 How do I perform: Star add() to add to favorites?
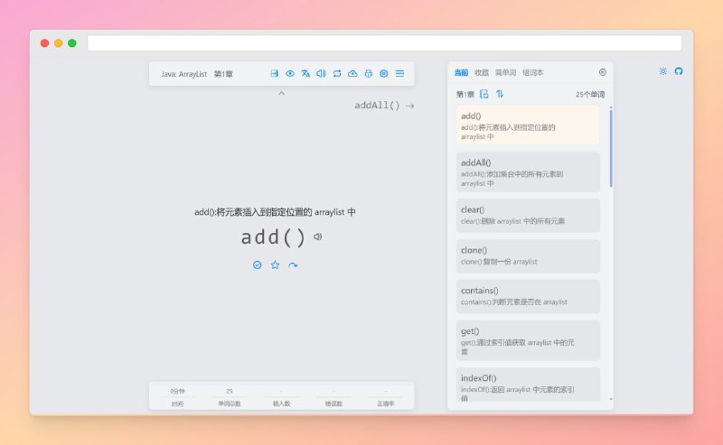point(276,264)
